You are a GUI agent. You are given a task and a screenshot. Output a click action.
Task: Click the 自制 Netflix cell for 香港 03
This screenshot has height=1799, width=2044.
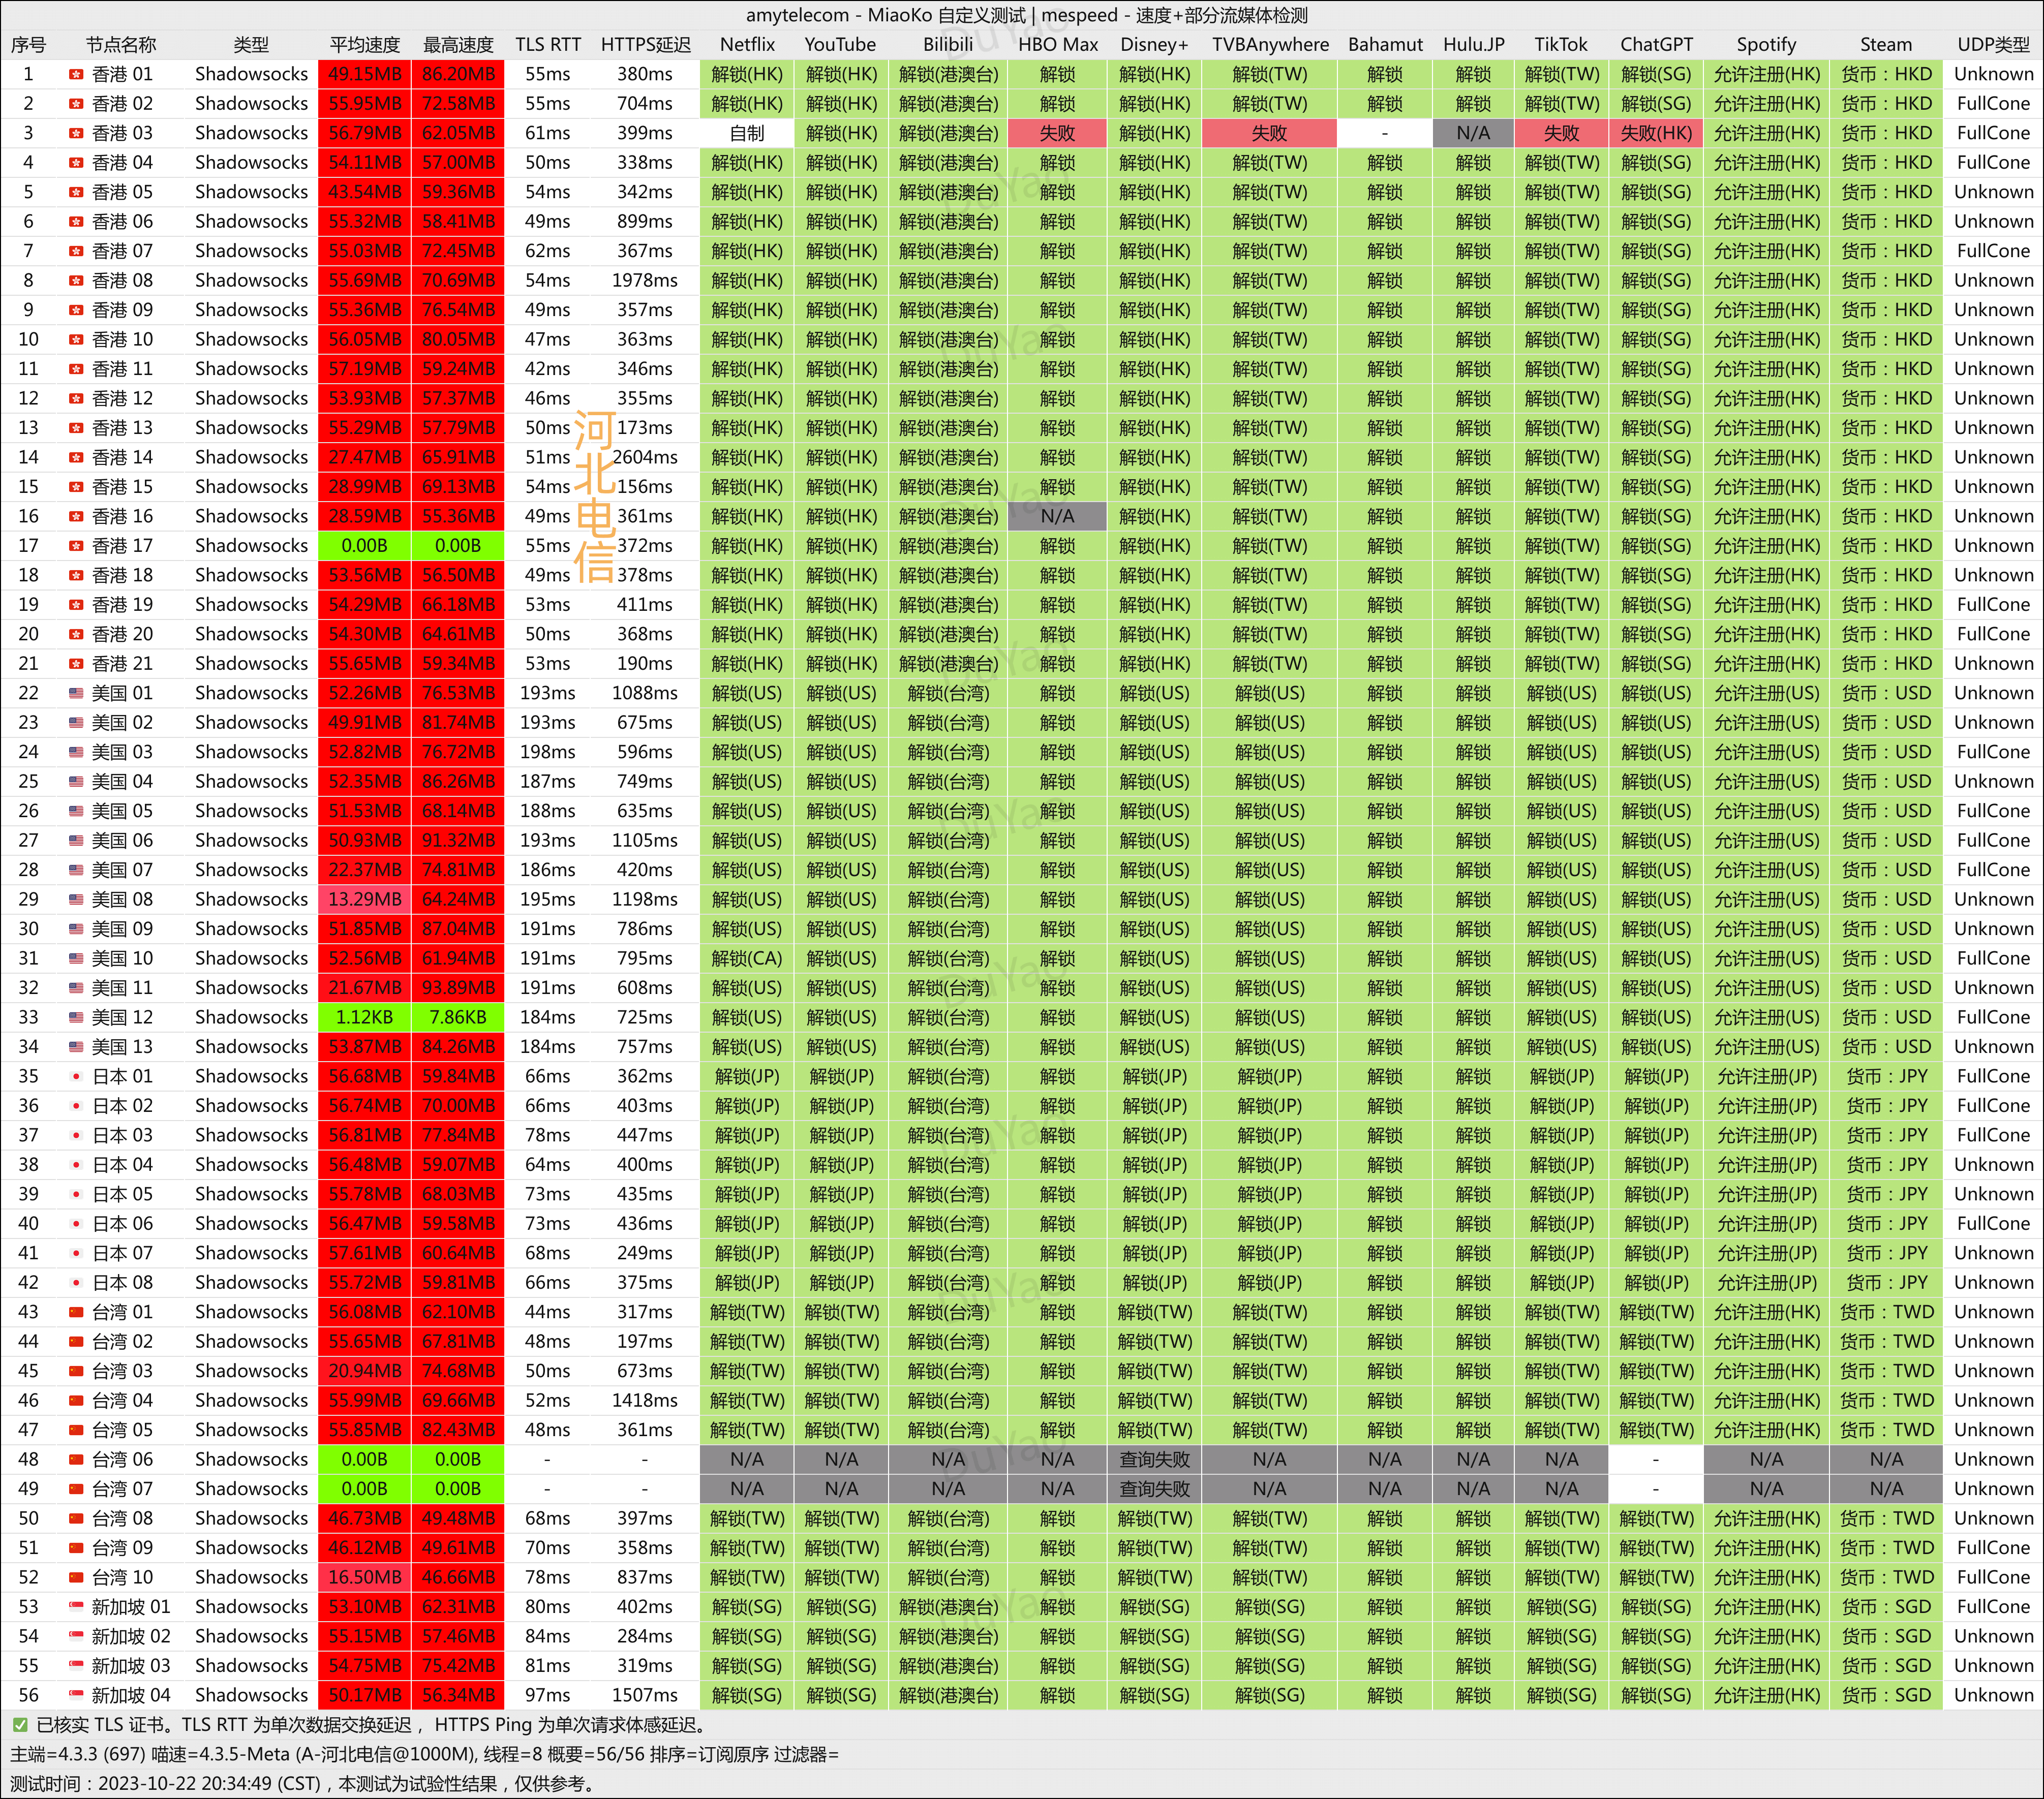pyautogui.click(x=747, y=133)
